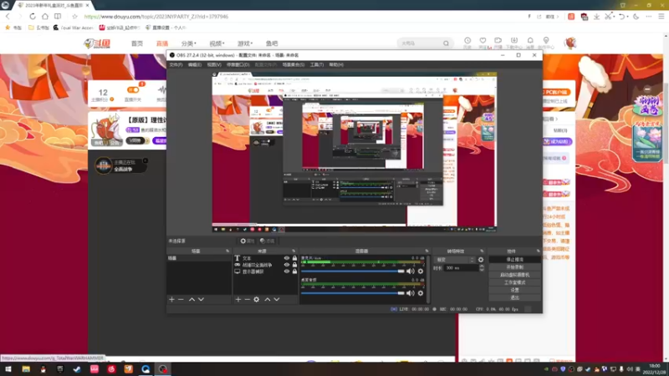Open source properties gear under sources list
This screenshot has width=669, height=376.
pos(257,300)
